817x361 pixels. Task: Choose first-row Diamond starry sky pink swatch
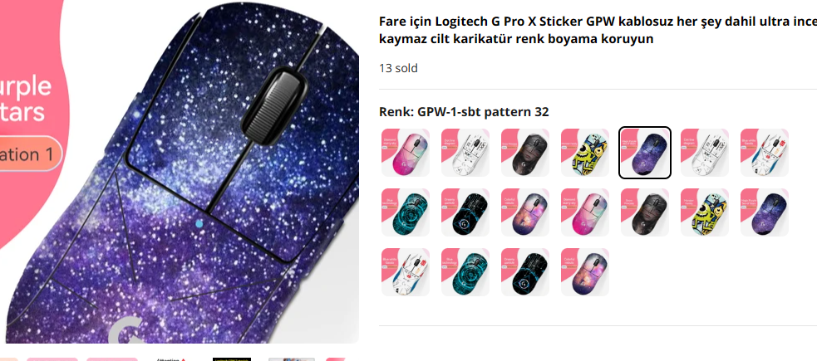[x=406, y=153]
